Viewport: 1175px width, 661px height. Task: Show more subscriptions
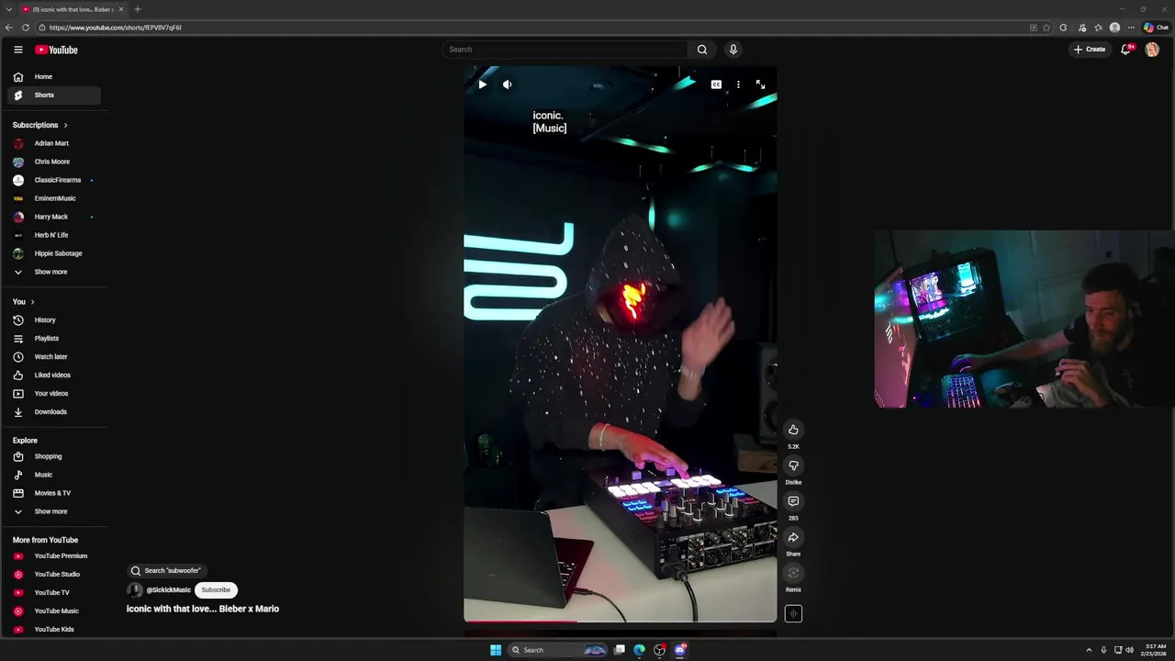(x=54, y=272)
